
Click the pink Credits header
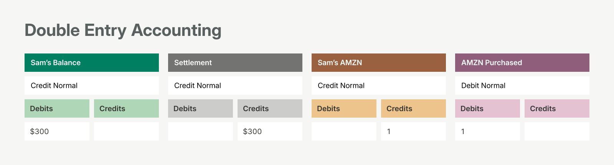tap(557, 108)
